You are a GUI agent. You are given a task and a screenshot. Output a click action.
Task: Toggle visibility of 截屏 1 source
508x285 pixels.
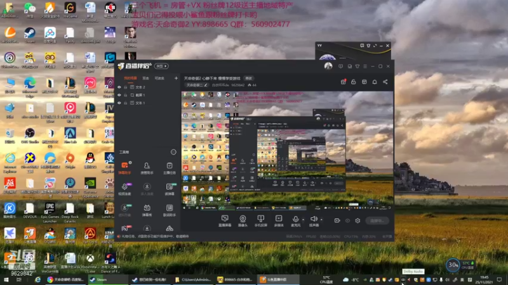[119, 95]
